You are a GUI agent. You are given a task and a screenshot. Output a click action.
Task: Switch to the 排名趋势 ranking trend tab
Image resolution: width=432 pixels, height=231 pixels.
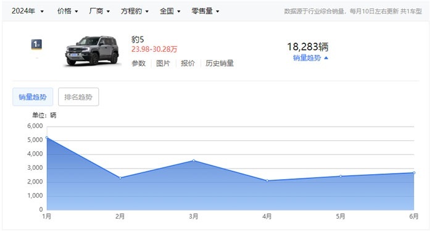coord(78,97)
